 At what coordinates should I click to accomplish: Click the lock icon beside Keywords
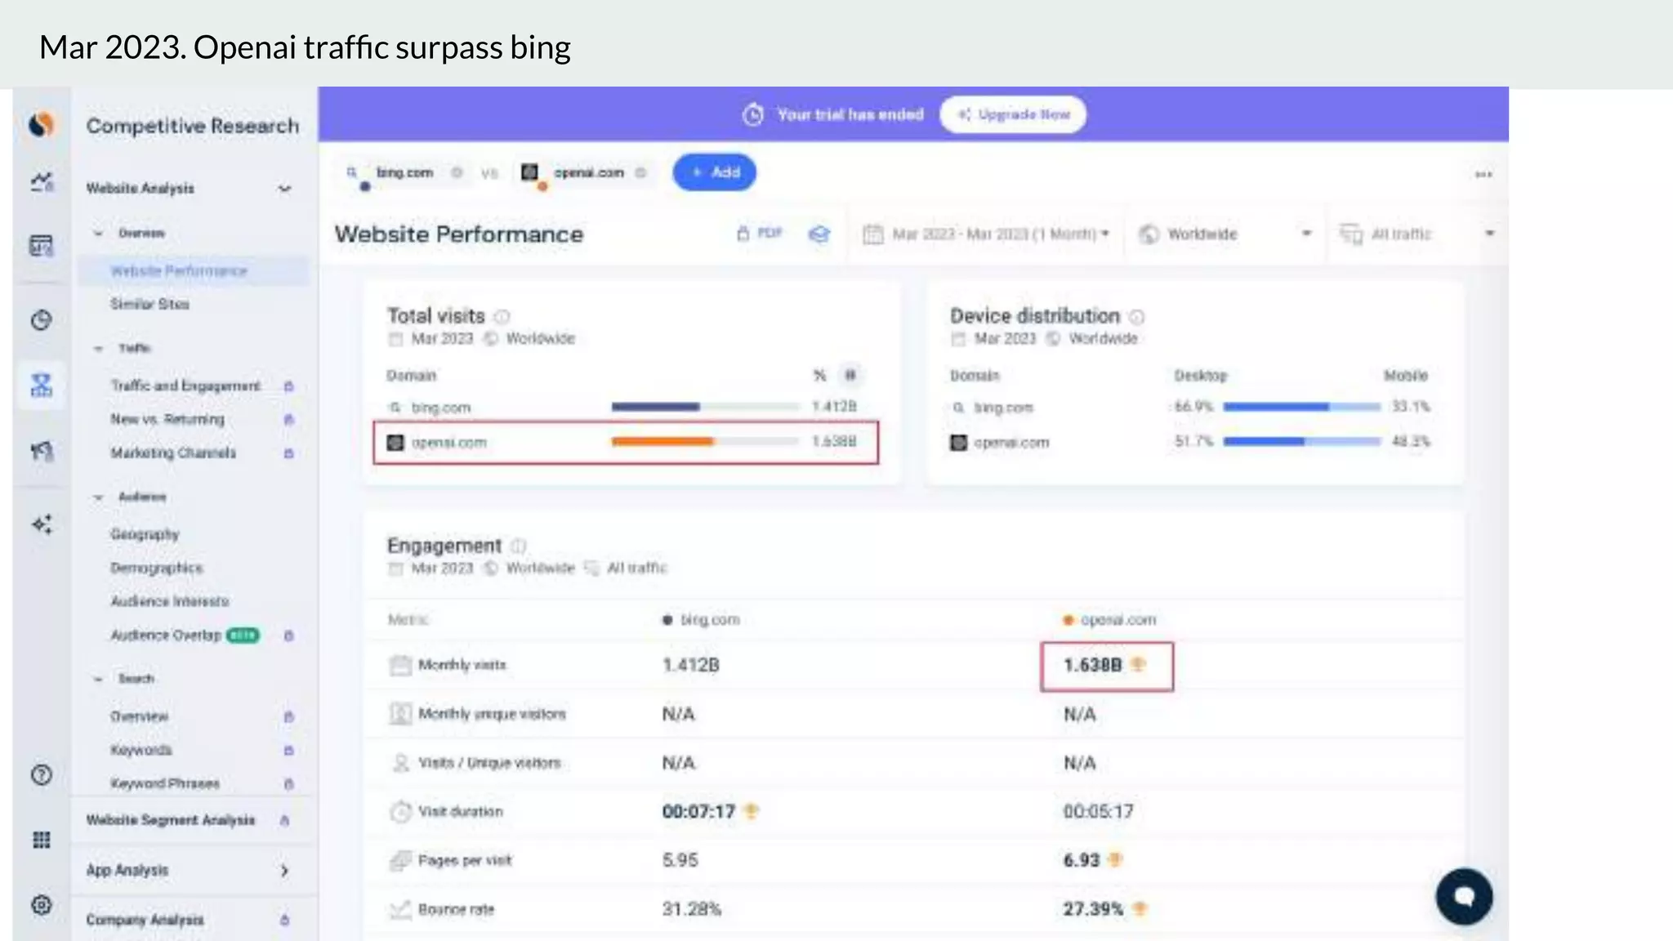point(288,750)
